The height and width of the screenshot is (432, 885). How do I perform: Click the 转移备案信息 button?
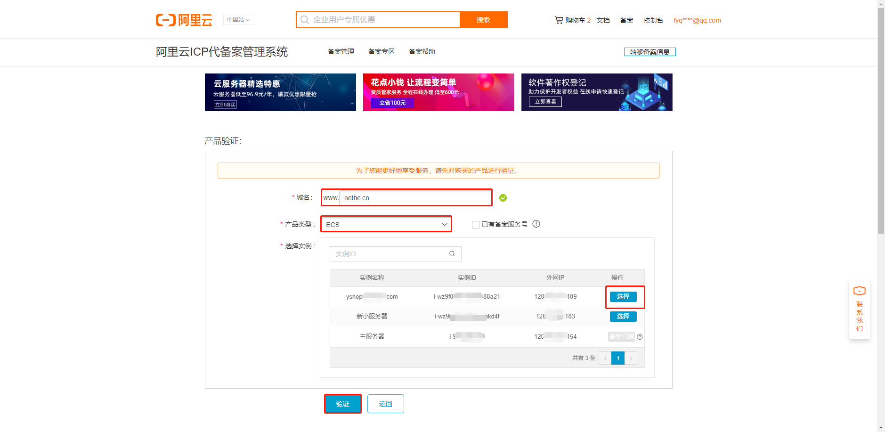coord(650,52)
